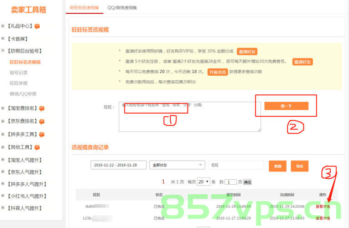The width and height of the screenshot is (349, 228).
Task: Open 【卡首屏】 menu item
Action: pyautogui.click(x=18, y=39)
